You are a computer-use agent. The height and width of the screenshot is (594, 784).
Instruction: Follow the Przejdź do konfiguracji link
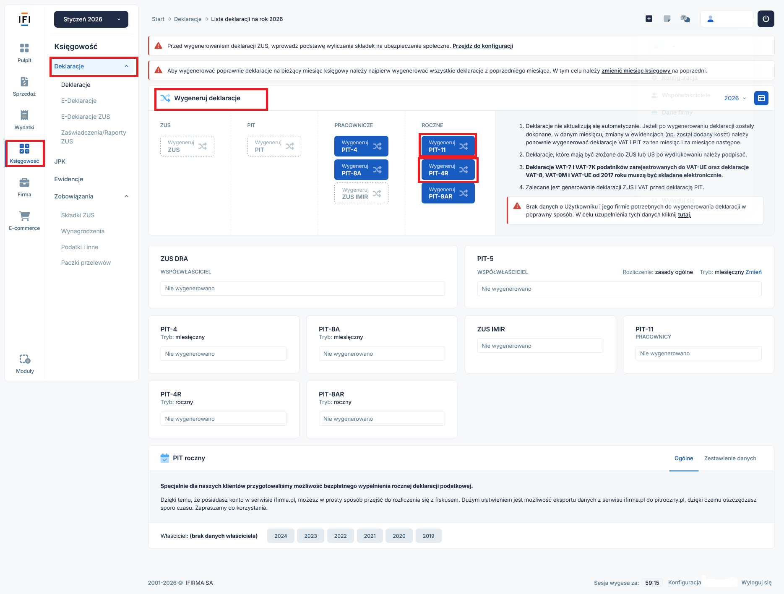482,46
